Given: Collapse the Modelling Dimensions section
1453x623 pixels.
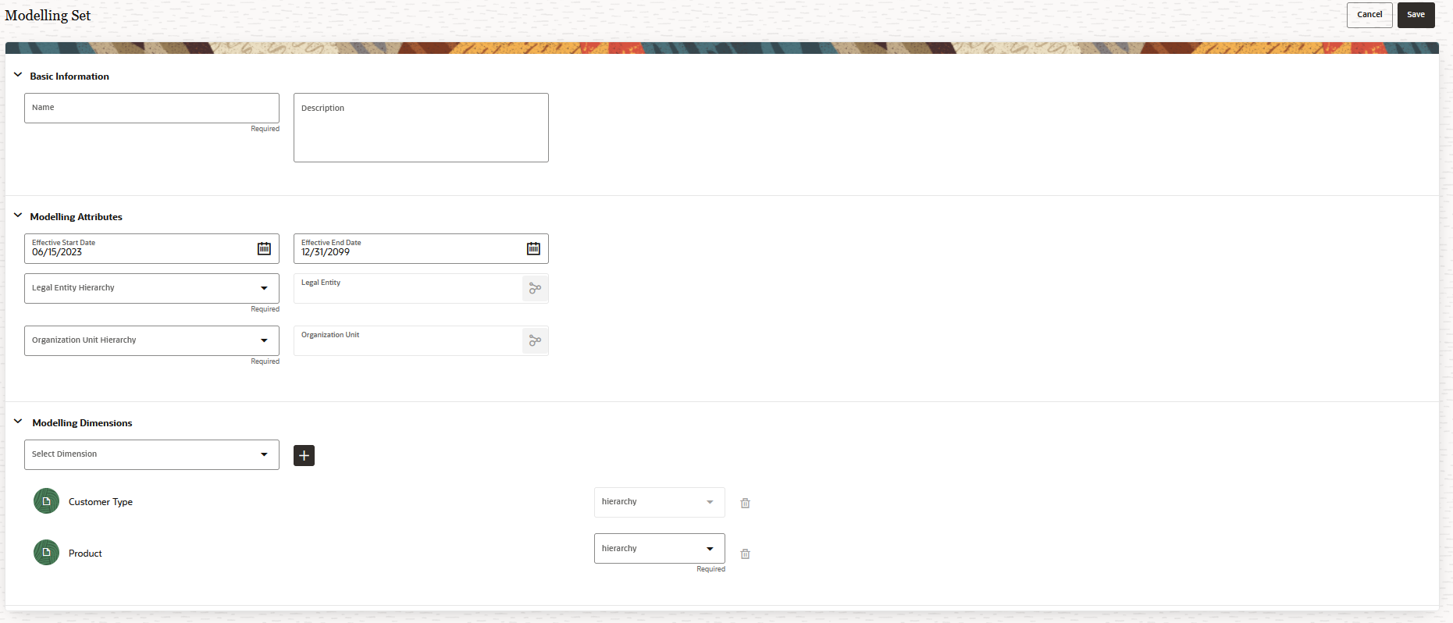Looking at the screenshot, I should click(18, 422).
